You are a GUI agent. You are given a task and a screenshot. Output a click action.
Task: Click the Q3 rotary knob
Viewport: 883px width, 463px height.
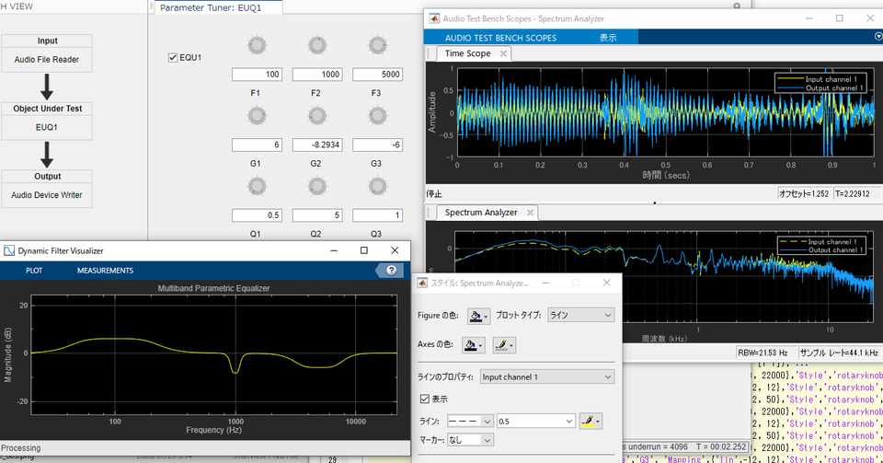377,186
